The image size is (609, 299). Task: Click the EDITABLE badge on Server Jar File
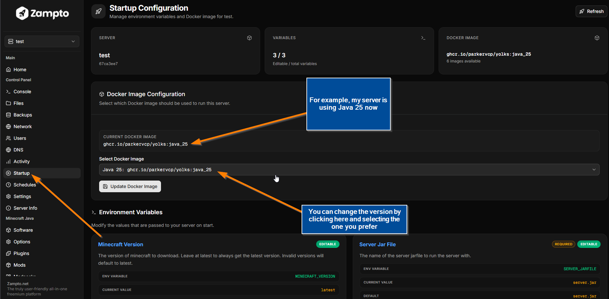point(589,244)
